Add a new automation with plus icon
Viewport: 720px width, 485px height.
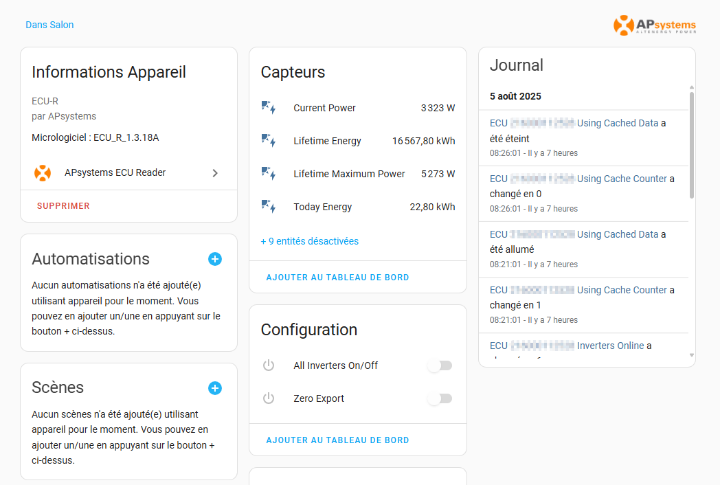215,259
